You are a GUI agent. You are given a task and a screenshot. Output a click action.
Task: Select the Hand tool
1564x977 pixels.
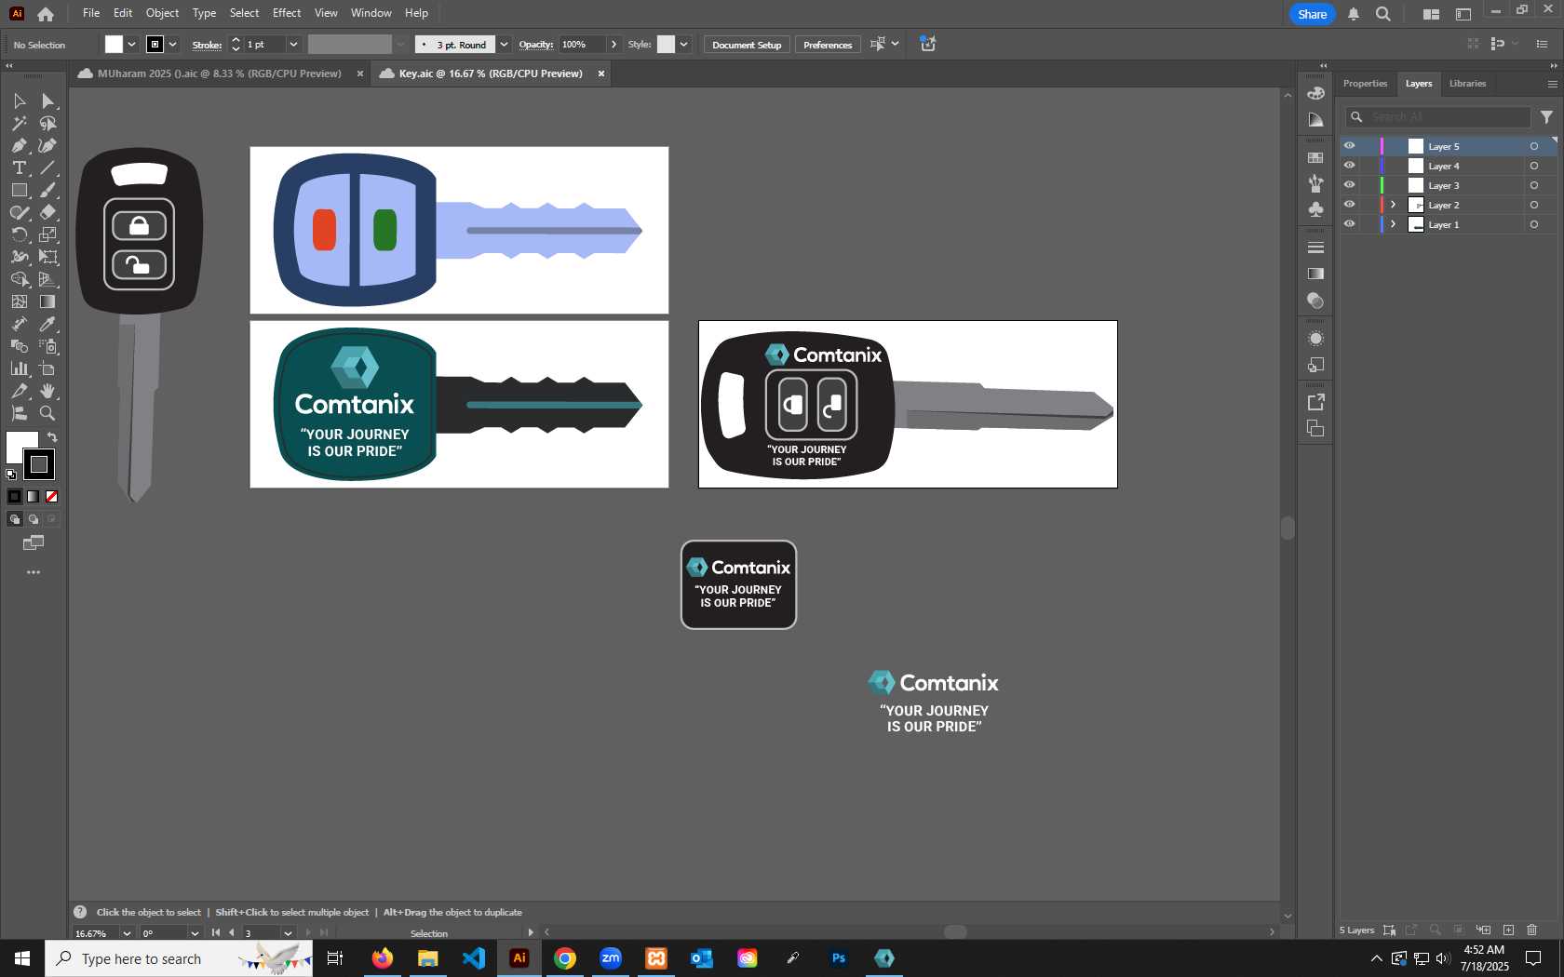(47, 391)
